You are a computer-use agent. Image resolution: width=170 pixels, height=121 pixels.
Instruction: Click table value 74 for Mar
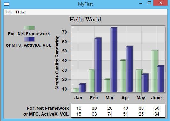(x=110, y=114)
